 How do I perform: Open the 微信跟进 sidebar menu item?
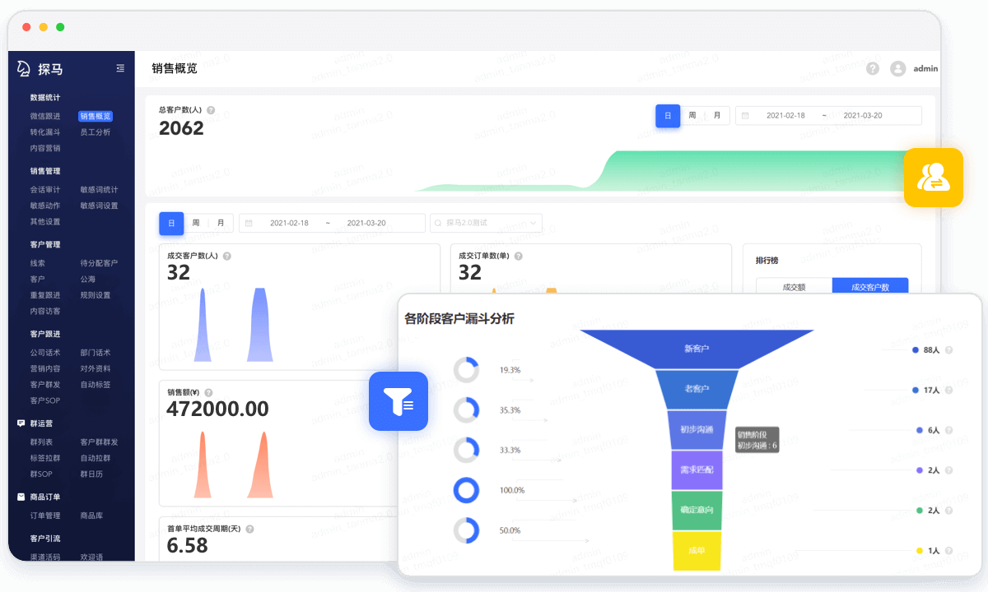click(x=45, y=117)
